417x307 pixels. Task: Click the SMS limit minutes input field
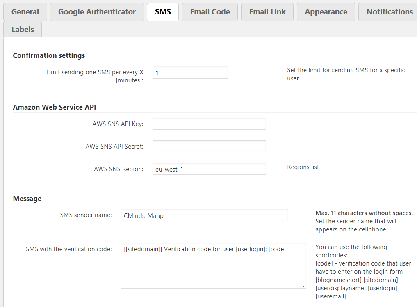pyautogui.click(x=190, y=73)
